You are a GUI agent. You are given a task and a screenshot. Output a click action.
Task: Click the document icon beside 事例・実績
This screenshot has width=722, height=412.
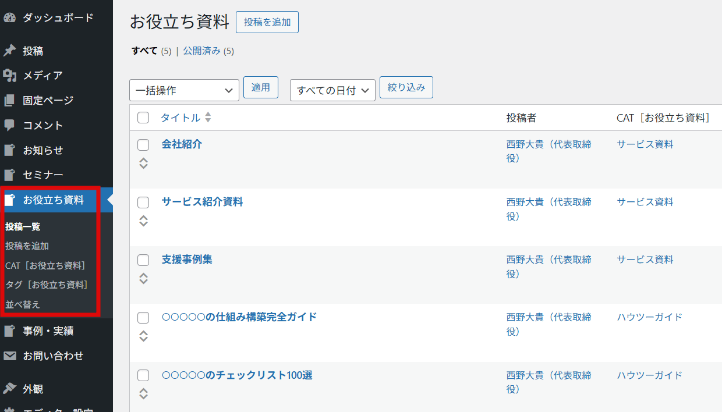click(9, 331)
